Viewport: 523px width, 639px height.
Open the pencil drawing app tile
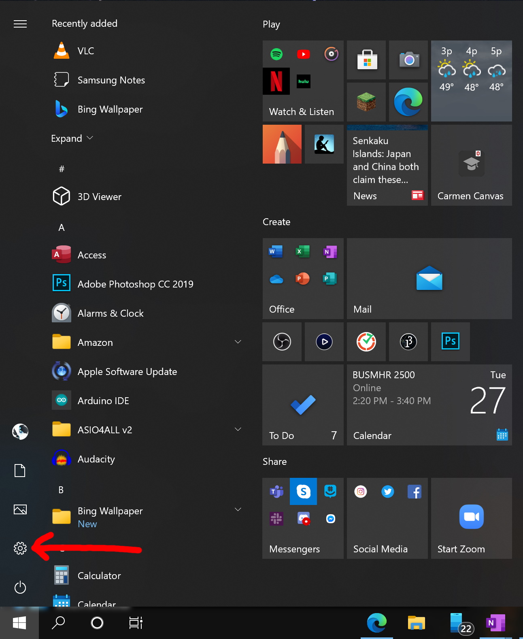click(x=282, y=144)
